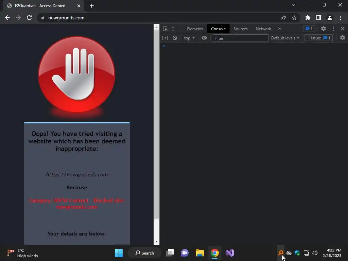Click the console prompt line

tap(254, 46)
